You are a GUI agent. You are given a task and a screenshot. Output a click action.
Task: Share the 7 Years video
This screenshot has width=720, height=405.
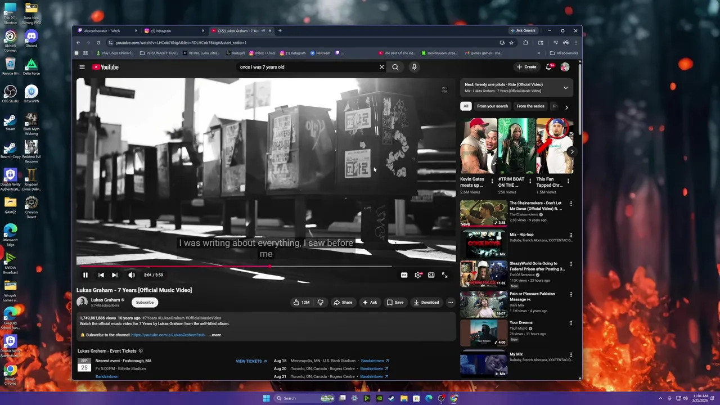(x=343, y=302)
